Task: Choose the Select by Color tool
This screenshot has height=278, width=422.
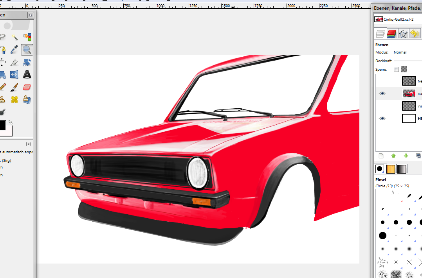Action: tap(27, 37)
